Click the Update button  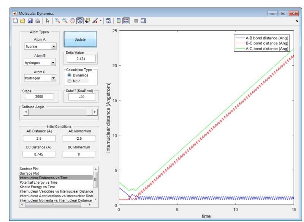coord(80,39)
